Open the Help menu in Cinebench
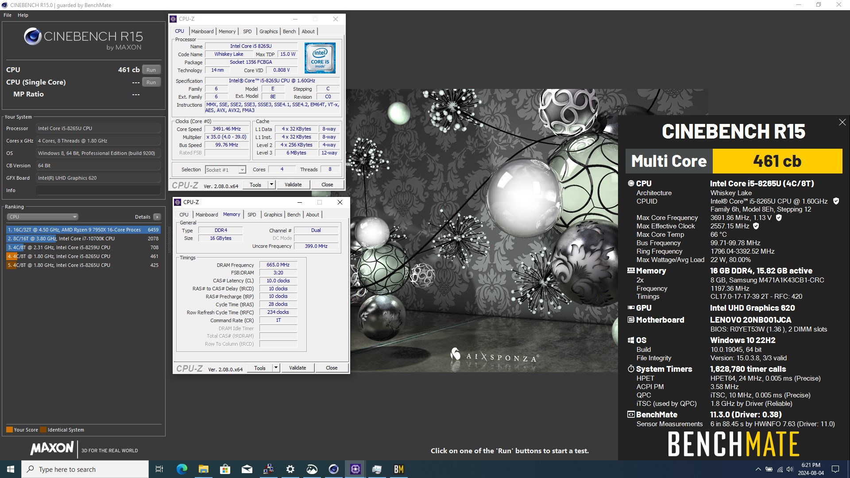Image resolution: width=850 pixels, height=478 pixels. (23, 15)
